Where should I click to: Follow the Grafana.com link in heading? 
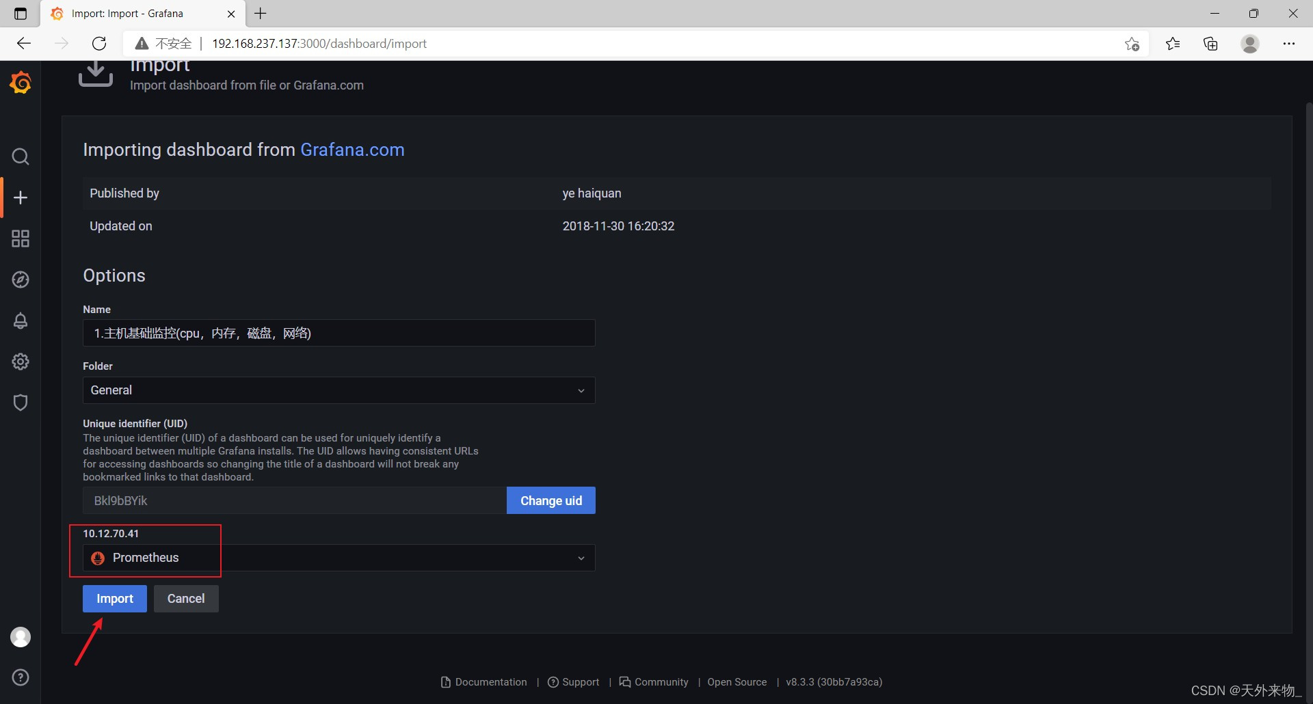[x=352, y=150]
